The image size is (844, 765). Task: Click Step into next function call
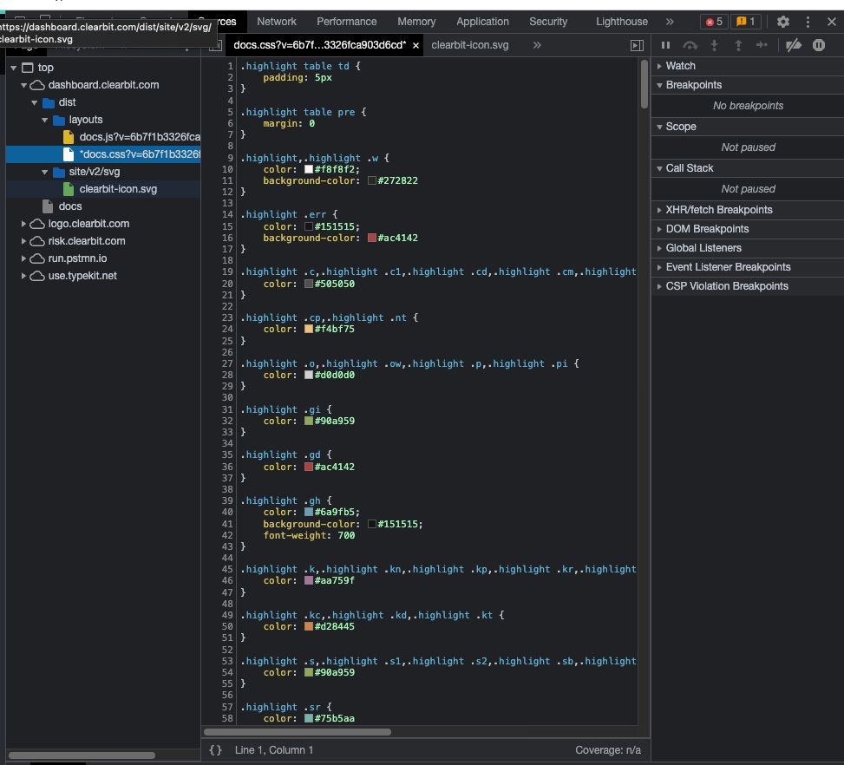pos(714,45)
